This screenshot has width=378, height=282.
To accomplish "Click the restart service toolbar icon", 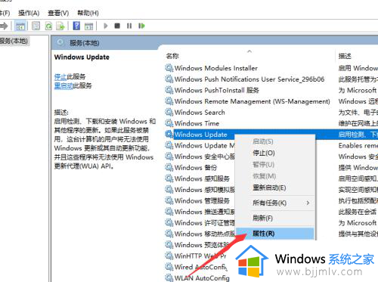I will 141,26.
